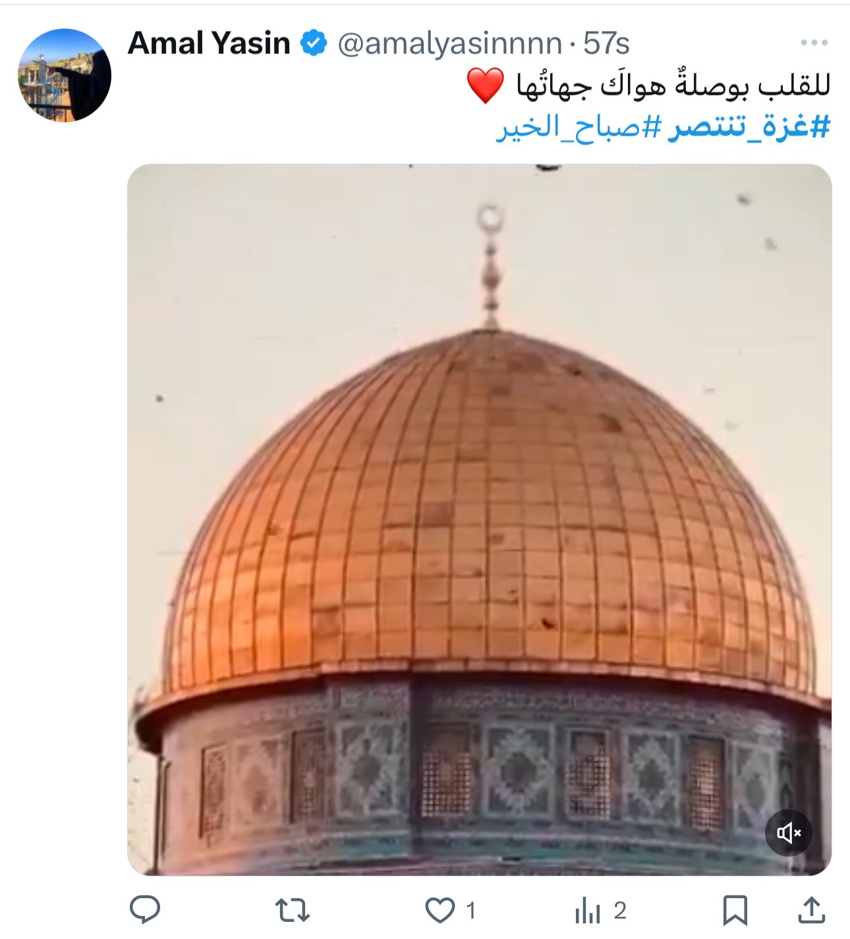
Task: Click the Arabic tweet text line
Action: tap(673, 86)
